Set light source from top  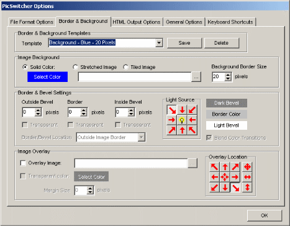[182, 110]
